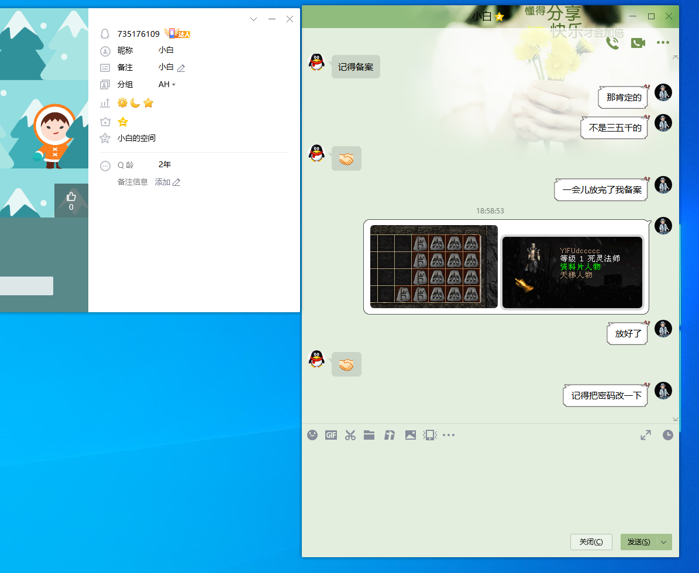Edit the 备注 remark name
Screen dimensions: 699x573
(x=181, y=68)
